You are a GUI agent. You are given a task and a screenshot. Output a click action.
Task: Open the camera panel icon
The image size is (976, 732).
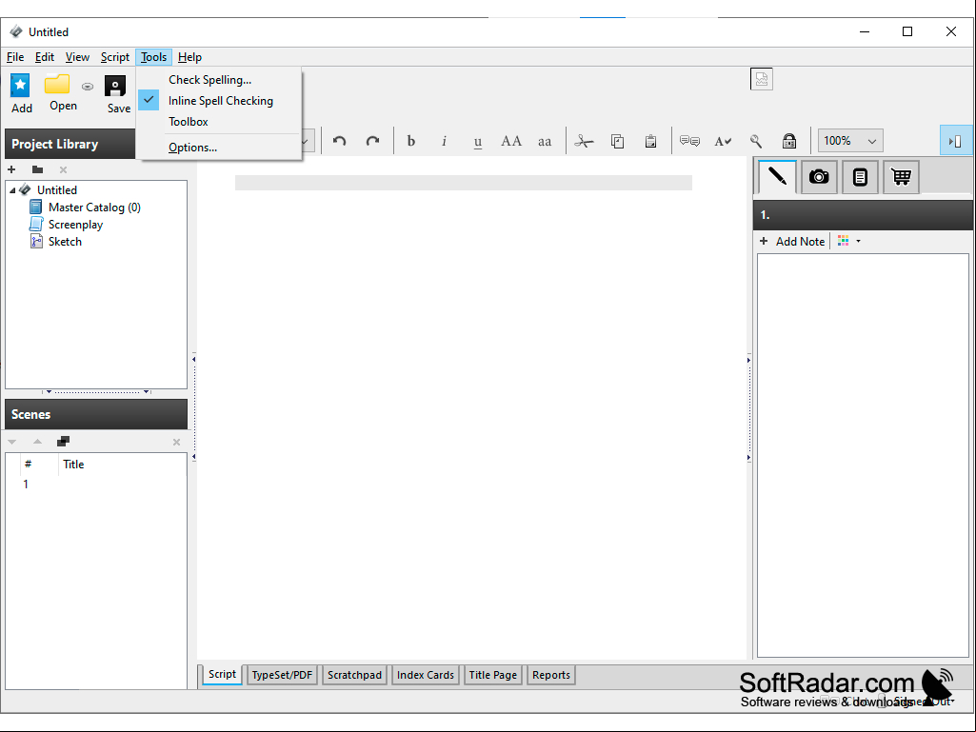(x=819, y=177)
